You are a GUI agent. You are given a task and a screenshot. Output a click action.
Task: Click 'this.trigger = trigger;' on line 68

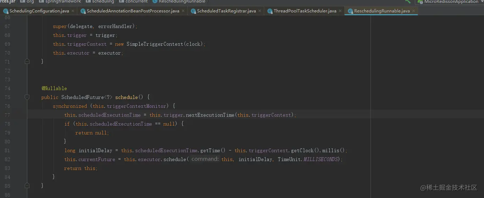[x=85, y=35]
